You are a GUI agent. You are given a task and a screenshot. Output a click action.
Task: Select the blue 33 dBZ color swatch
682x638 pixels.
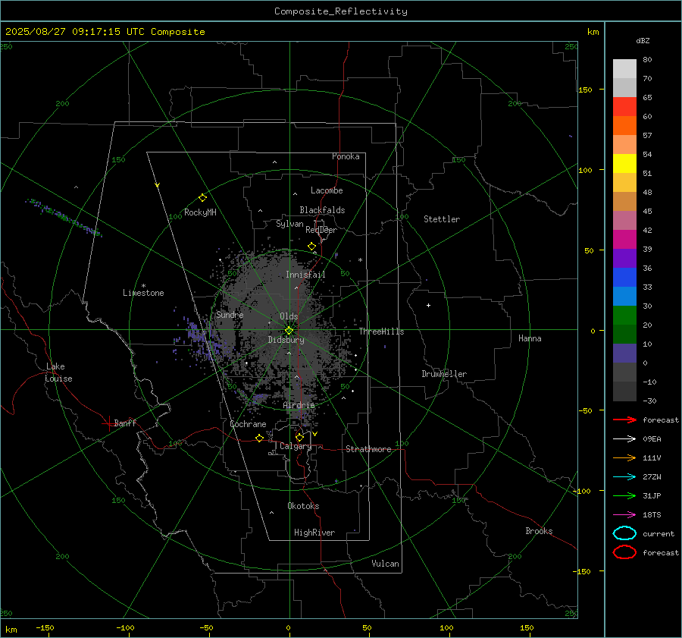(624, 277)
